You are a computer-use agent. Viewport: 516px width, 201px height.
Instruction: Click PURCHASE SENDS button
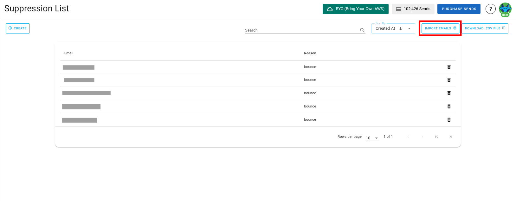pos(459,9)
